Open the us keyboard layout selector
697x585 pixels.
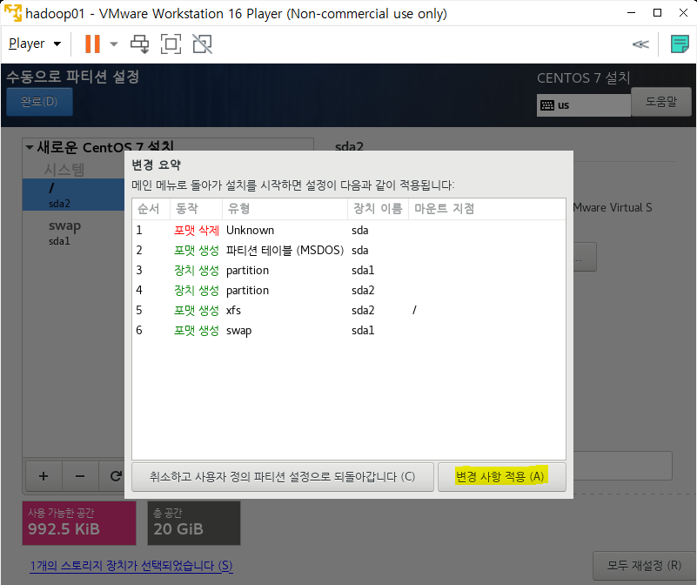pyautogui.click(x=583, y=105)
